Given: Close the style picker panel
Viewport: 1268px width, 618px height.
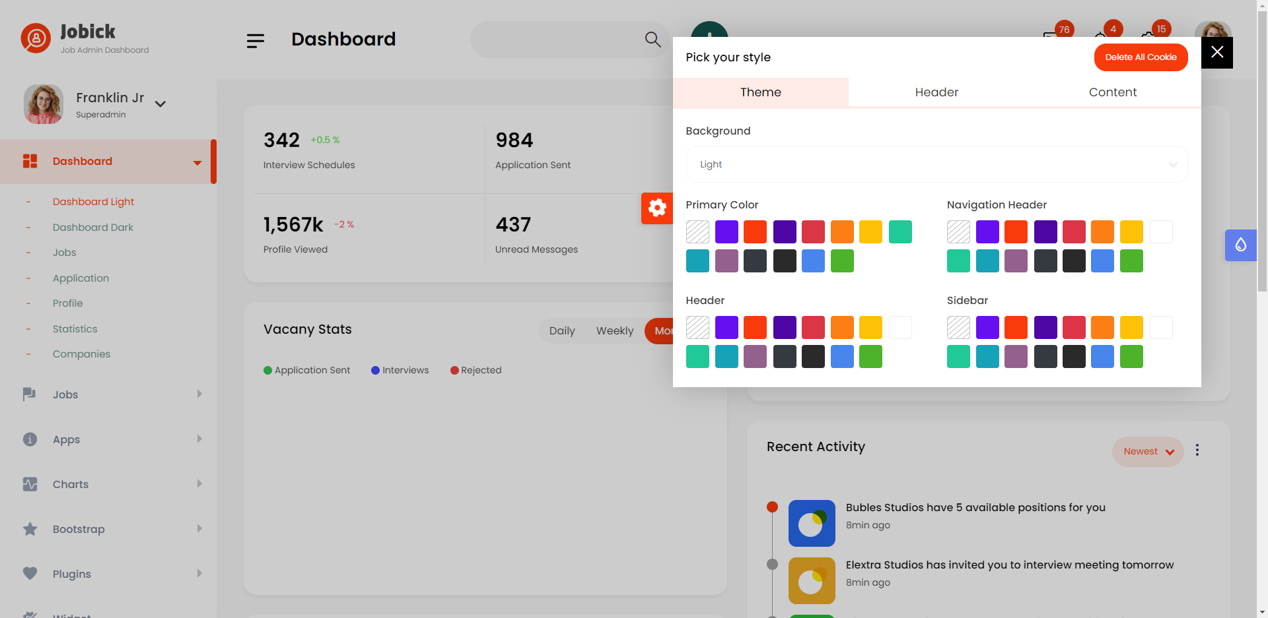Looking at the screenshot, I should tap(1217, 53).
